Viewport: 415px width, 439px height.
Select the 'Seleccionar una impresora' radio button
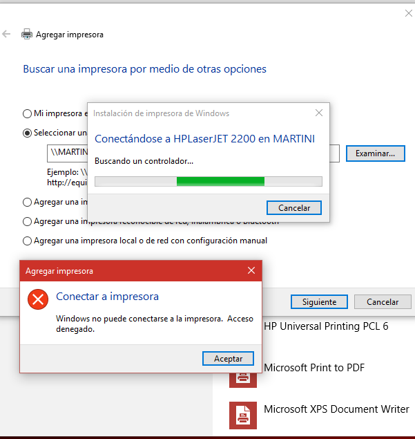(27, 133)
